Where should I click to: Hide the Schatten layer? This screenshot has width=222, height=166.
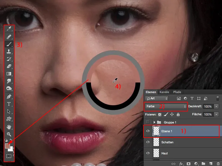[x=148, y=142]
